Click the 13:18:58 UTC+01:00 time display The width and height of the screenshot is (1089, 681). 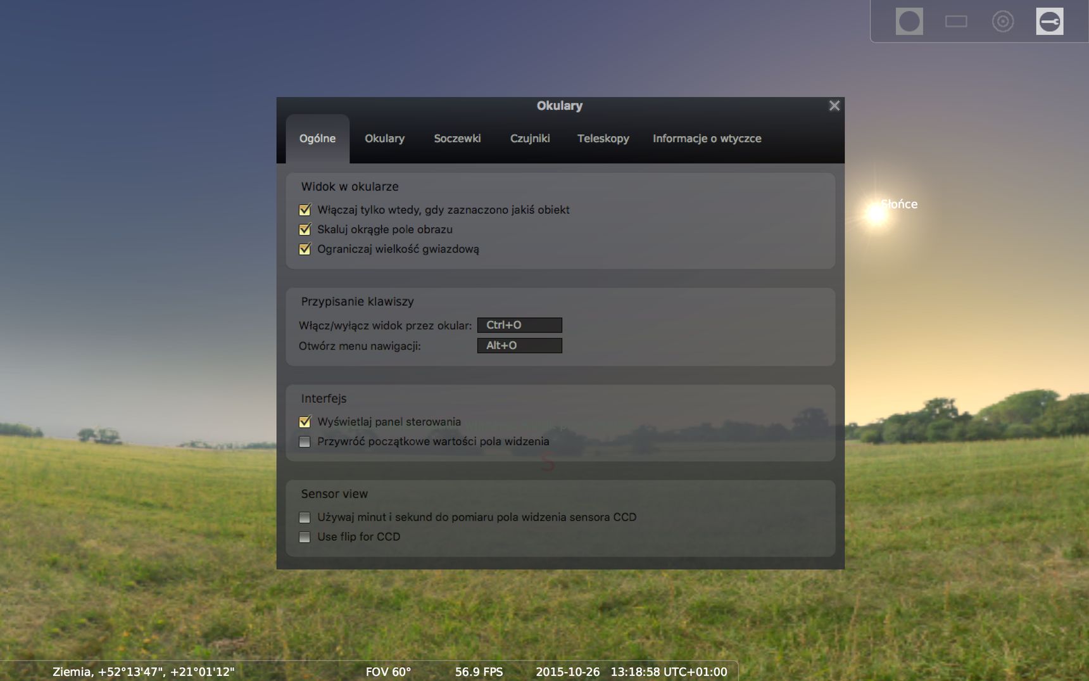click(x=669, y=671)
